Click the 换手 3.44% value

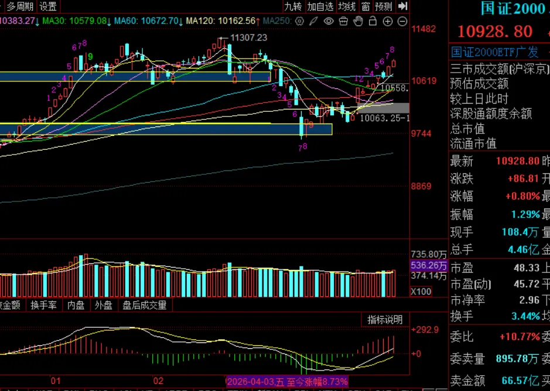pos(525,316)
